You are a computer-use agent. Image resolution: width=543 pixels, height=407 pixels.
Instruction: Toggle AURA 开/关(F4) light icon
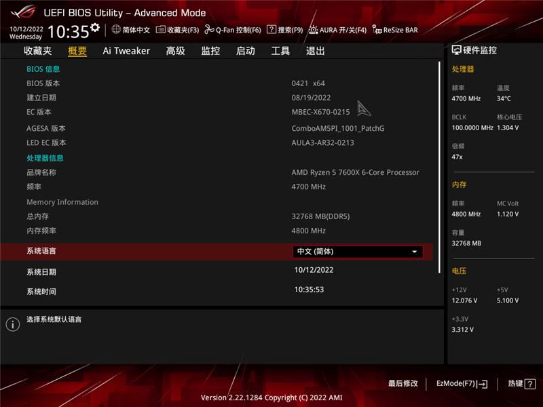pos(313,29)
